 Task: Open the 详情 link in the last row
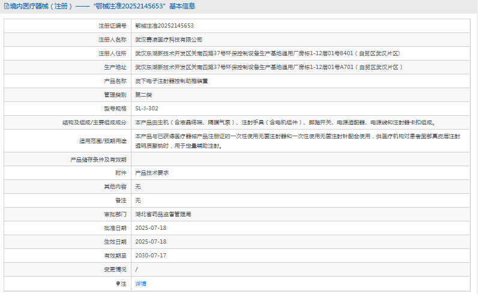click(x=141, y=284)
